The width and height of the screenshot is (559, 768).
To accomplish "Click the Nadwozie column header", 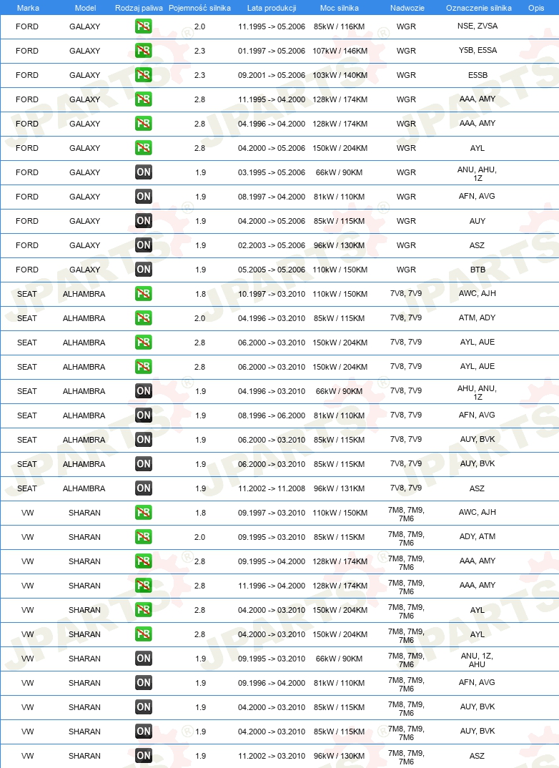I will point(407,8).
